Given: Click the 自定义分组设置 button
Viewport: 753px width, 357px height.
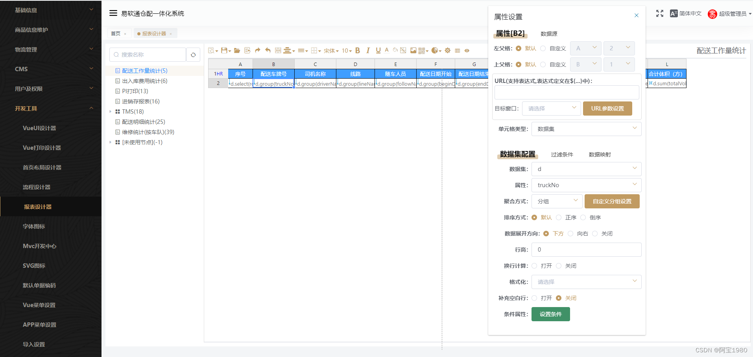Looking at the screenshot, I should point(612,201).
